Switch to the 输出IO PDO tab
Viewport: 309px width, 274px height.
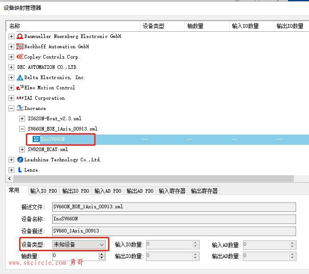click(x=75, y=191)
